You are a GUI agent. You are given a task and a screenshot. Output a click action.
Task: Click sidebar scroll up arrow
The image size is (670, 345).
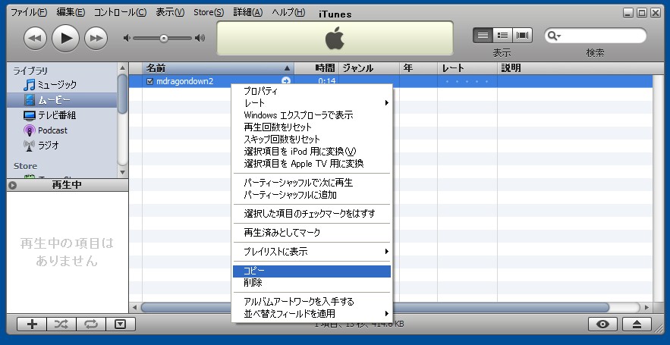(x=123, y=67)
